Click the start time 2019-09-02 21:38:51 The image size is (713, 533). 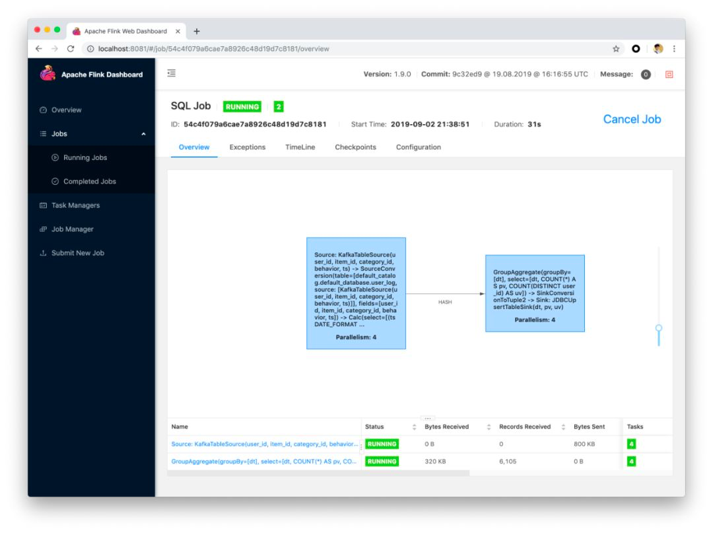430,124
